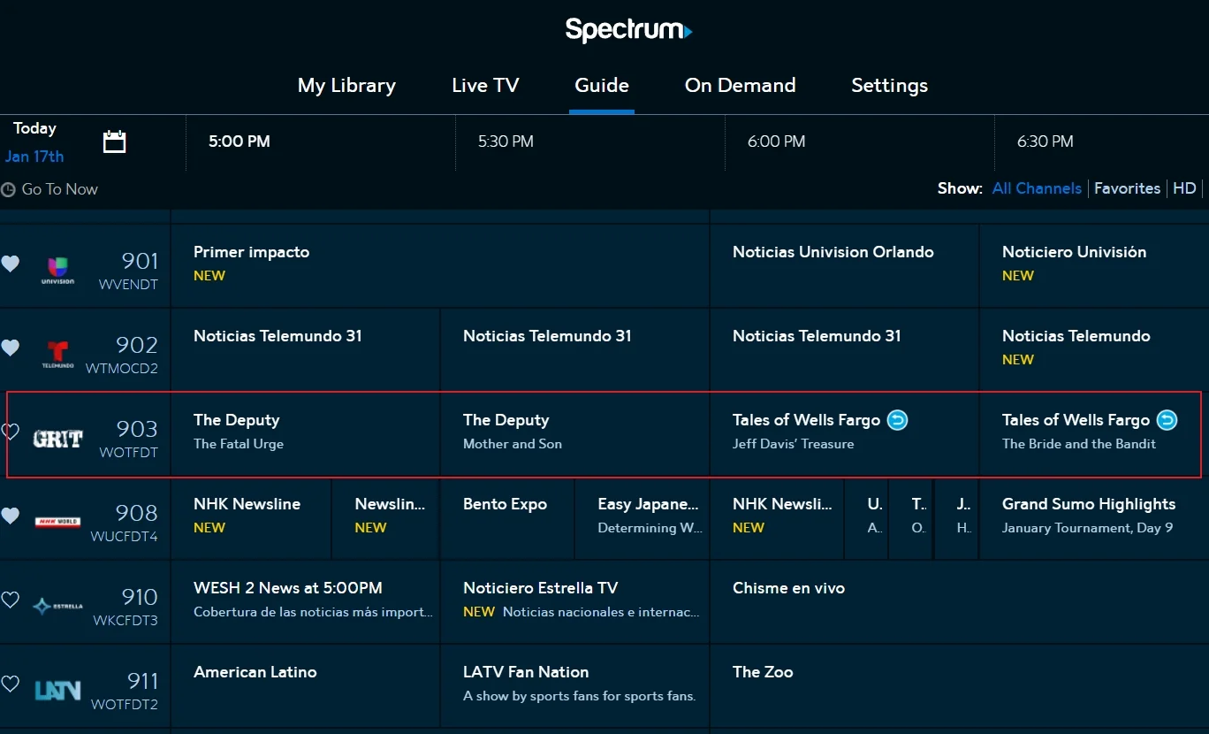Filter guide to show Favorites only
This screenshot has width=1209, height=734.
pyautogui.click(x=1128, y=188)
